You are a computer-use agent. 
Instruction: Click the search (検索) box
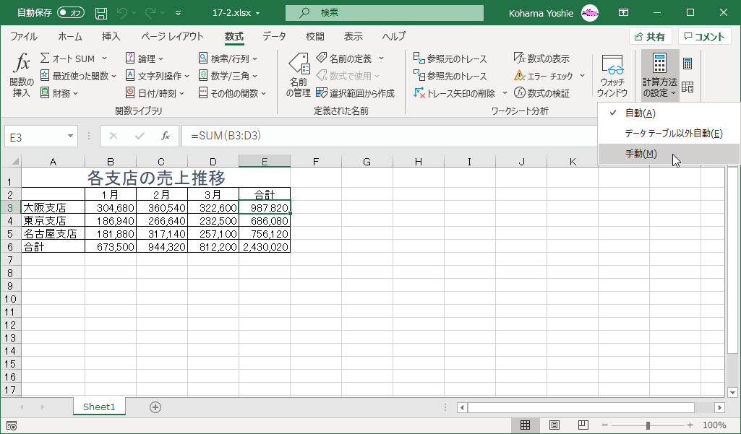[384, 13]
